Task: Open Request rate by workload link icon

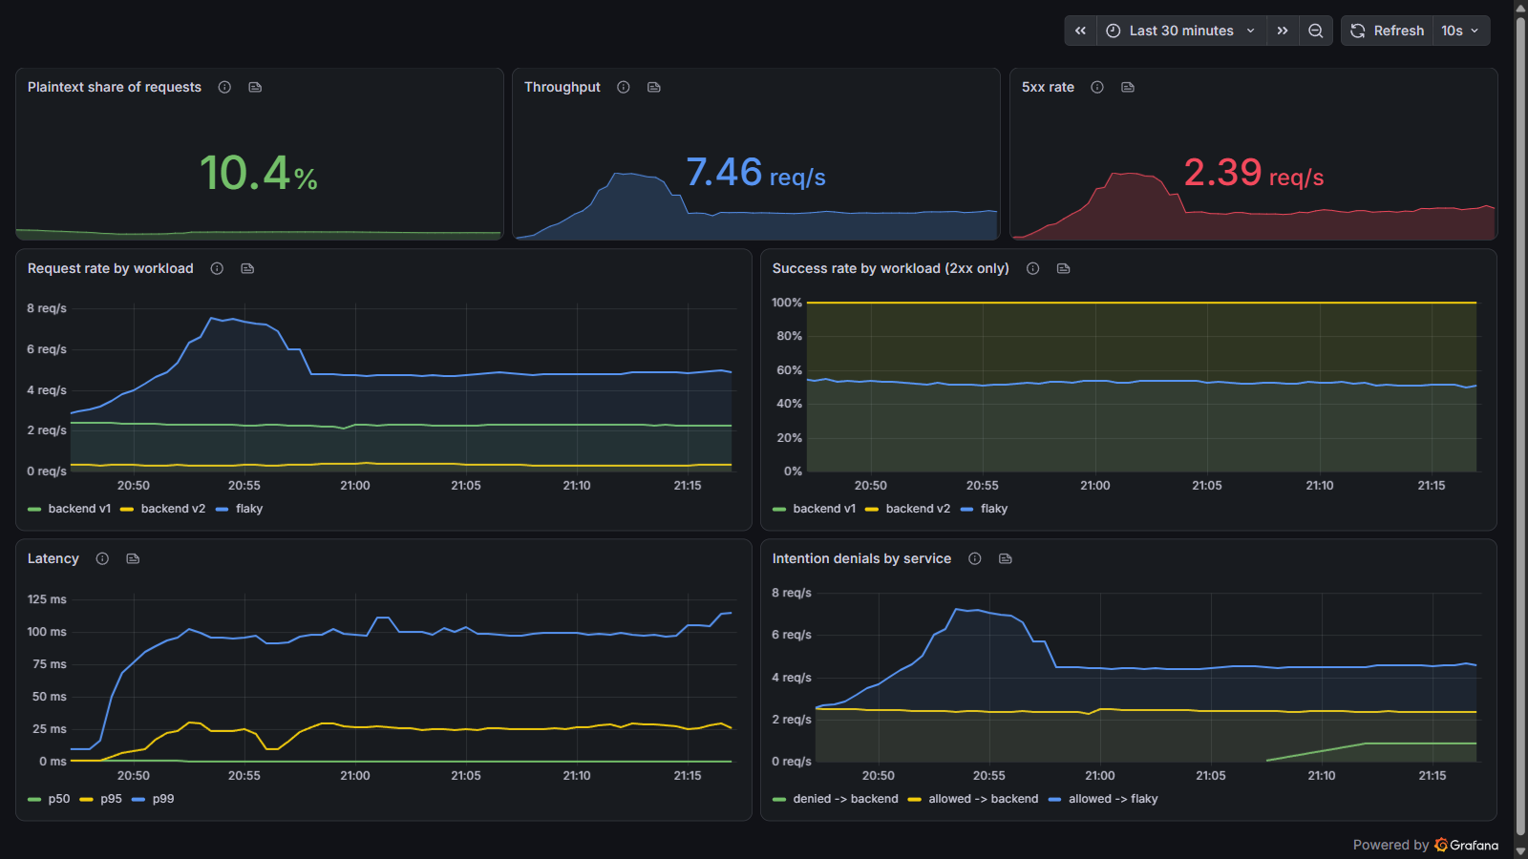Action: point(247,268)
